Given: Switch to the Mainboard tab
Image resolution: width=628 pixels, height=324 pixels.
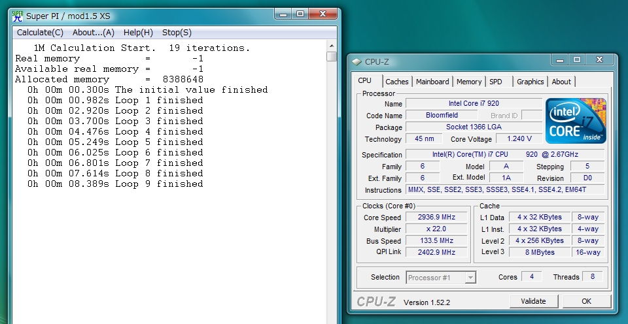Looking at the screenshot, I should [x=432, y=82].
